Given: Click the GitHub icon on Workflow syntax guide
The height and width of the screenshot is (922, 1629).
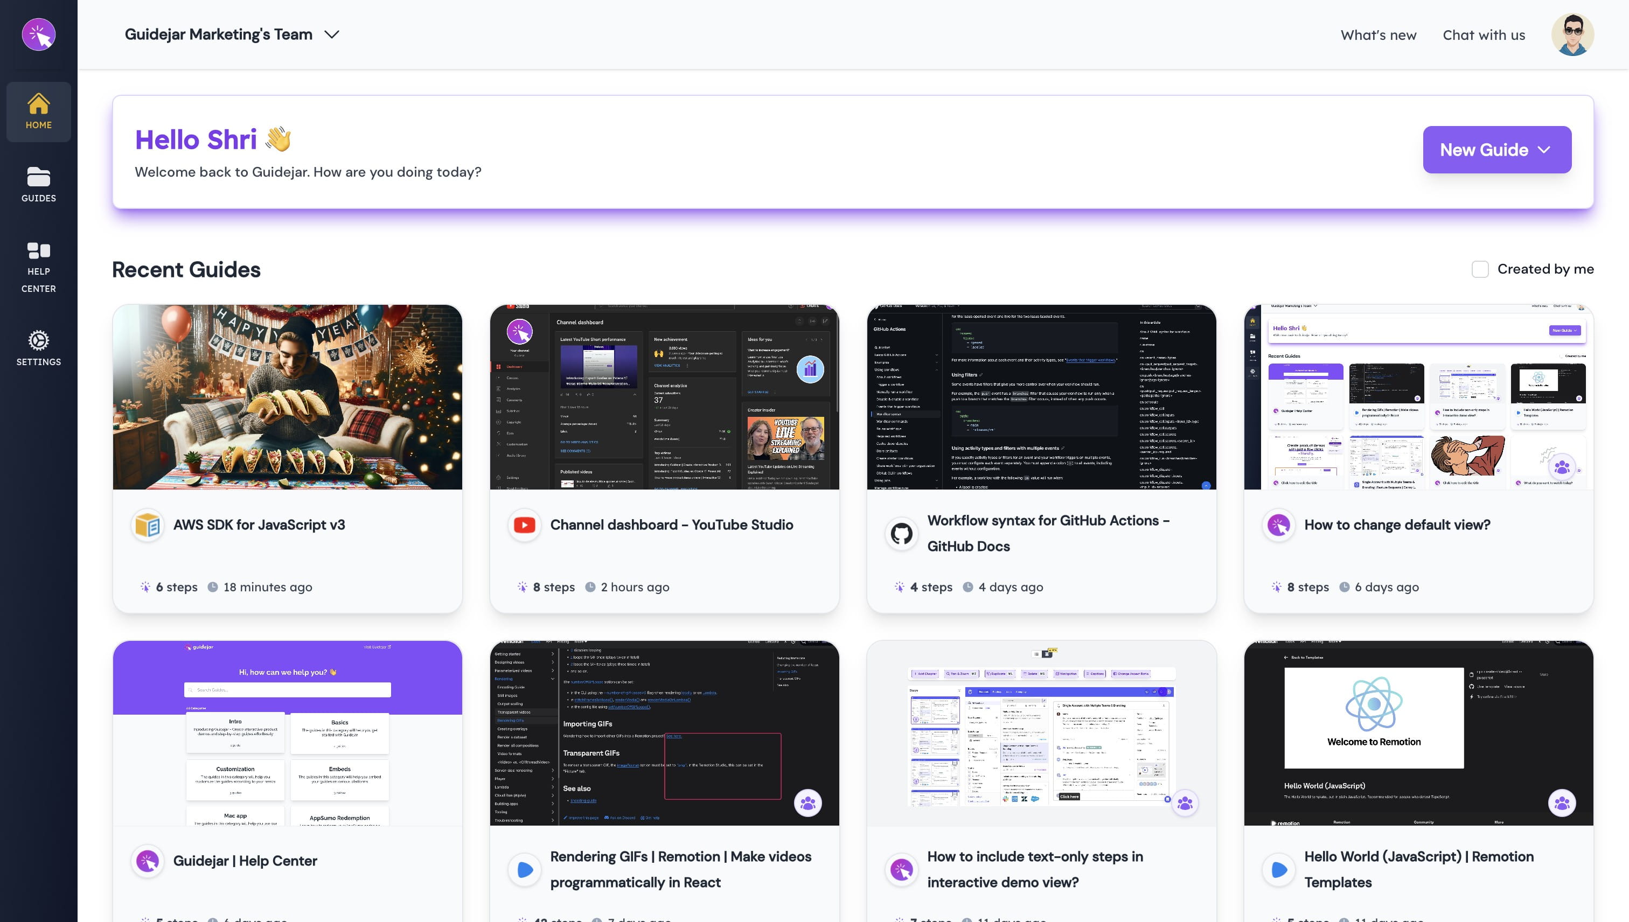Looking at the screenshot, I should point(901,533).
